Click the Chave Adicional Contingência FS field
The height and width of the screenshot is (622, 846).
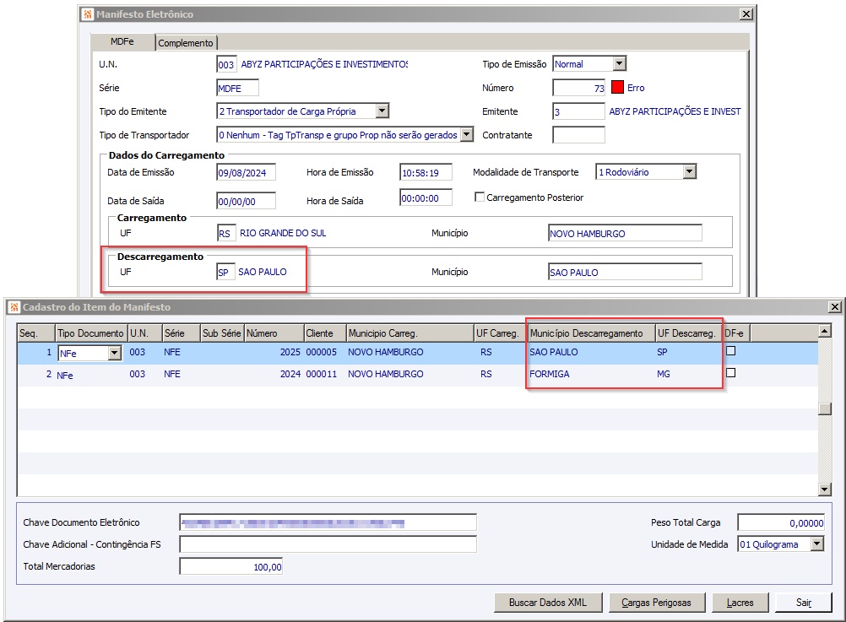click(328, 544)
